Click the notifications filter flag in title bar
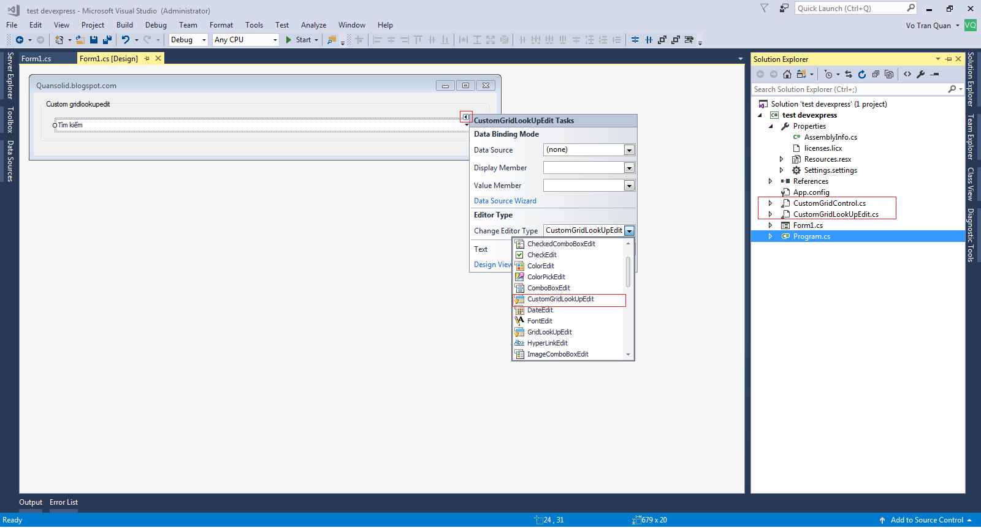This screenshot has height=528, width=981. tap(764, 8)
